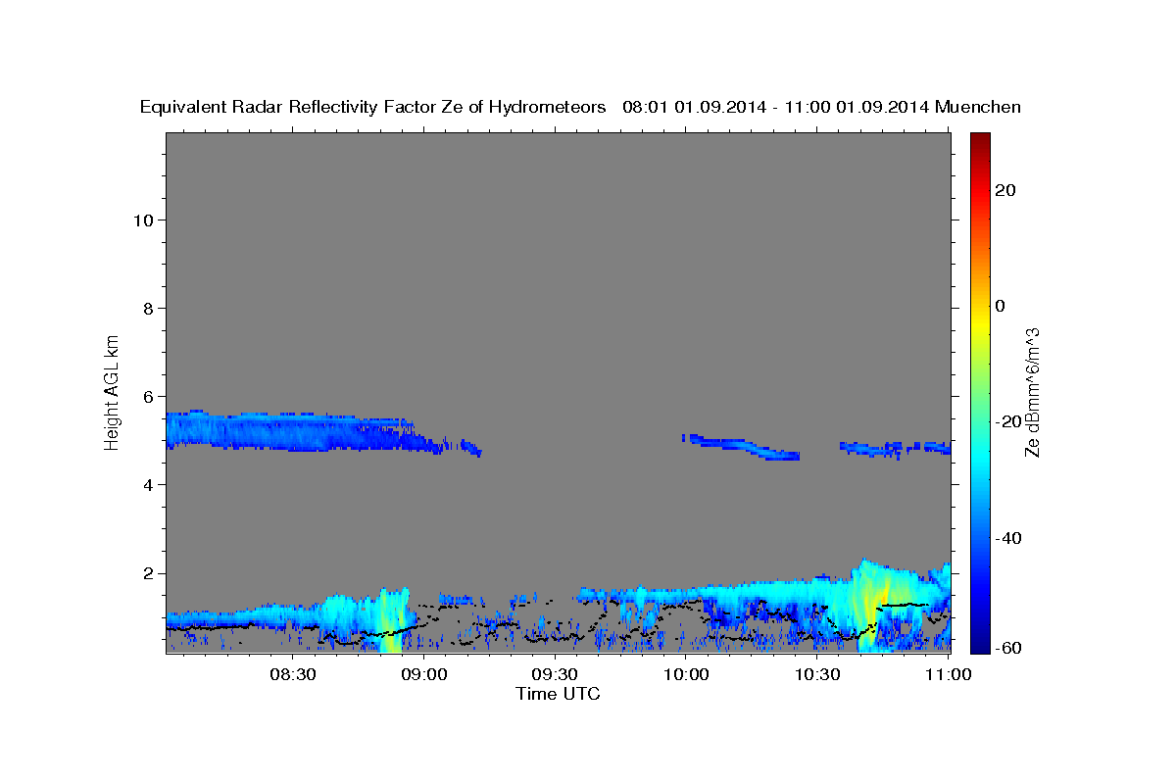Viewport: 1176px width, 784px height.
Task: Click the 09:30 time tick label
Action: click(555, 675)
